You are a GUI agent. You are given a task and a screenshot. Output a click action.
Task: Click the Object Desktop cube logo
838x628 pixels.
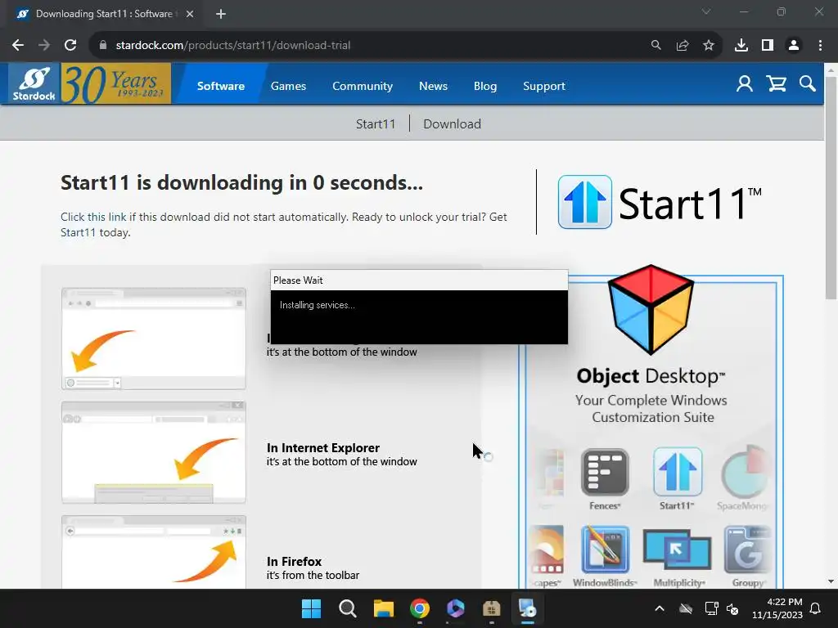pos(651,308)
